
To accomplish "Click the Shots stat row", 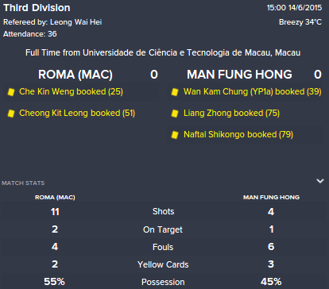I will point(163,211).
